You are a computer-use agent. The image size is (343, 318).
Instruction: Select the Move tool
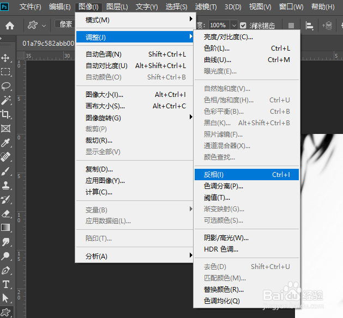[x=5, y=58]
